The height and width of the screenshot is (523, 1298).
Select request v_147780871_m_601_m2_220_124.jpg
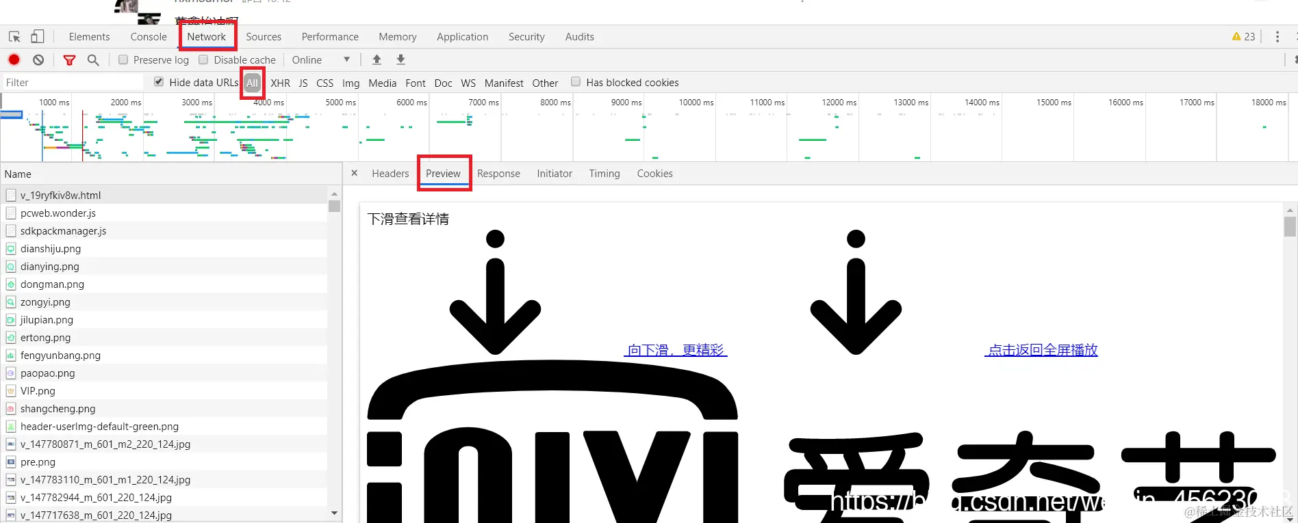tap(164, 444)
